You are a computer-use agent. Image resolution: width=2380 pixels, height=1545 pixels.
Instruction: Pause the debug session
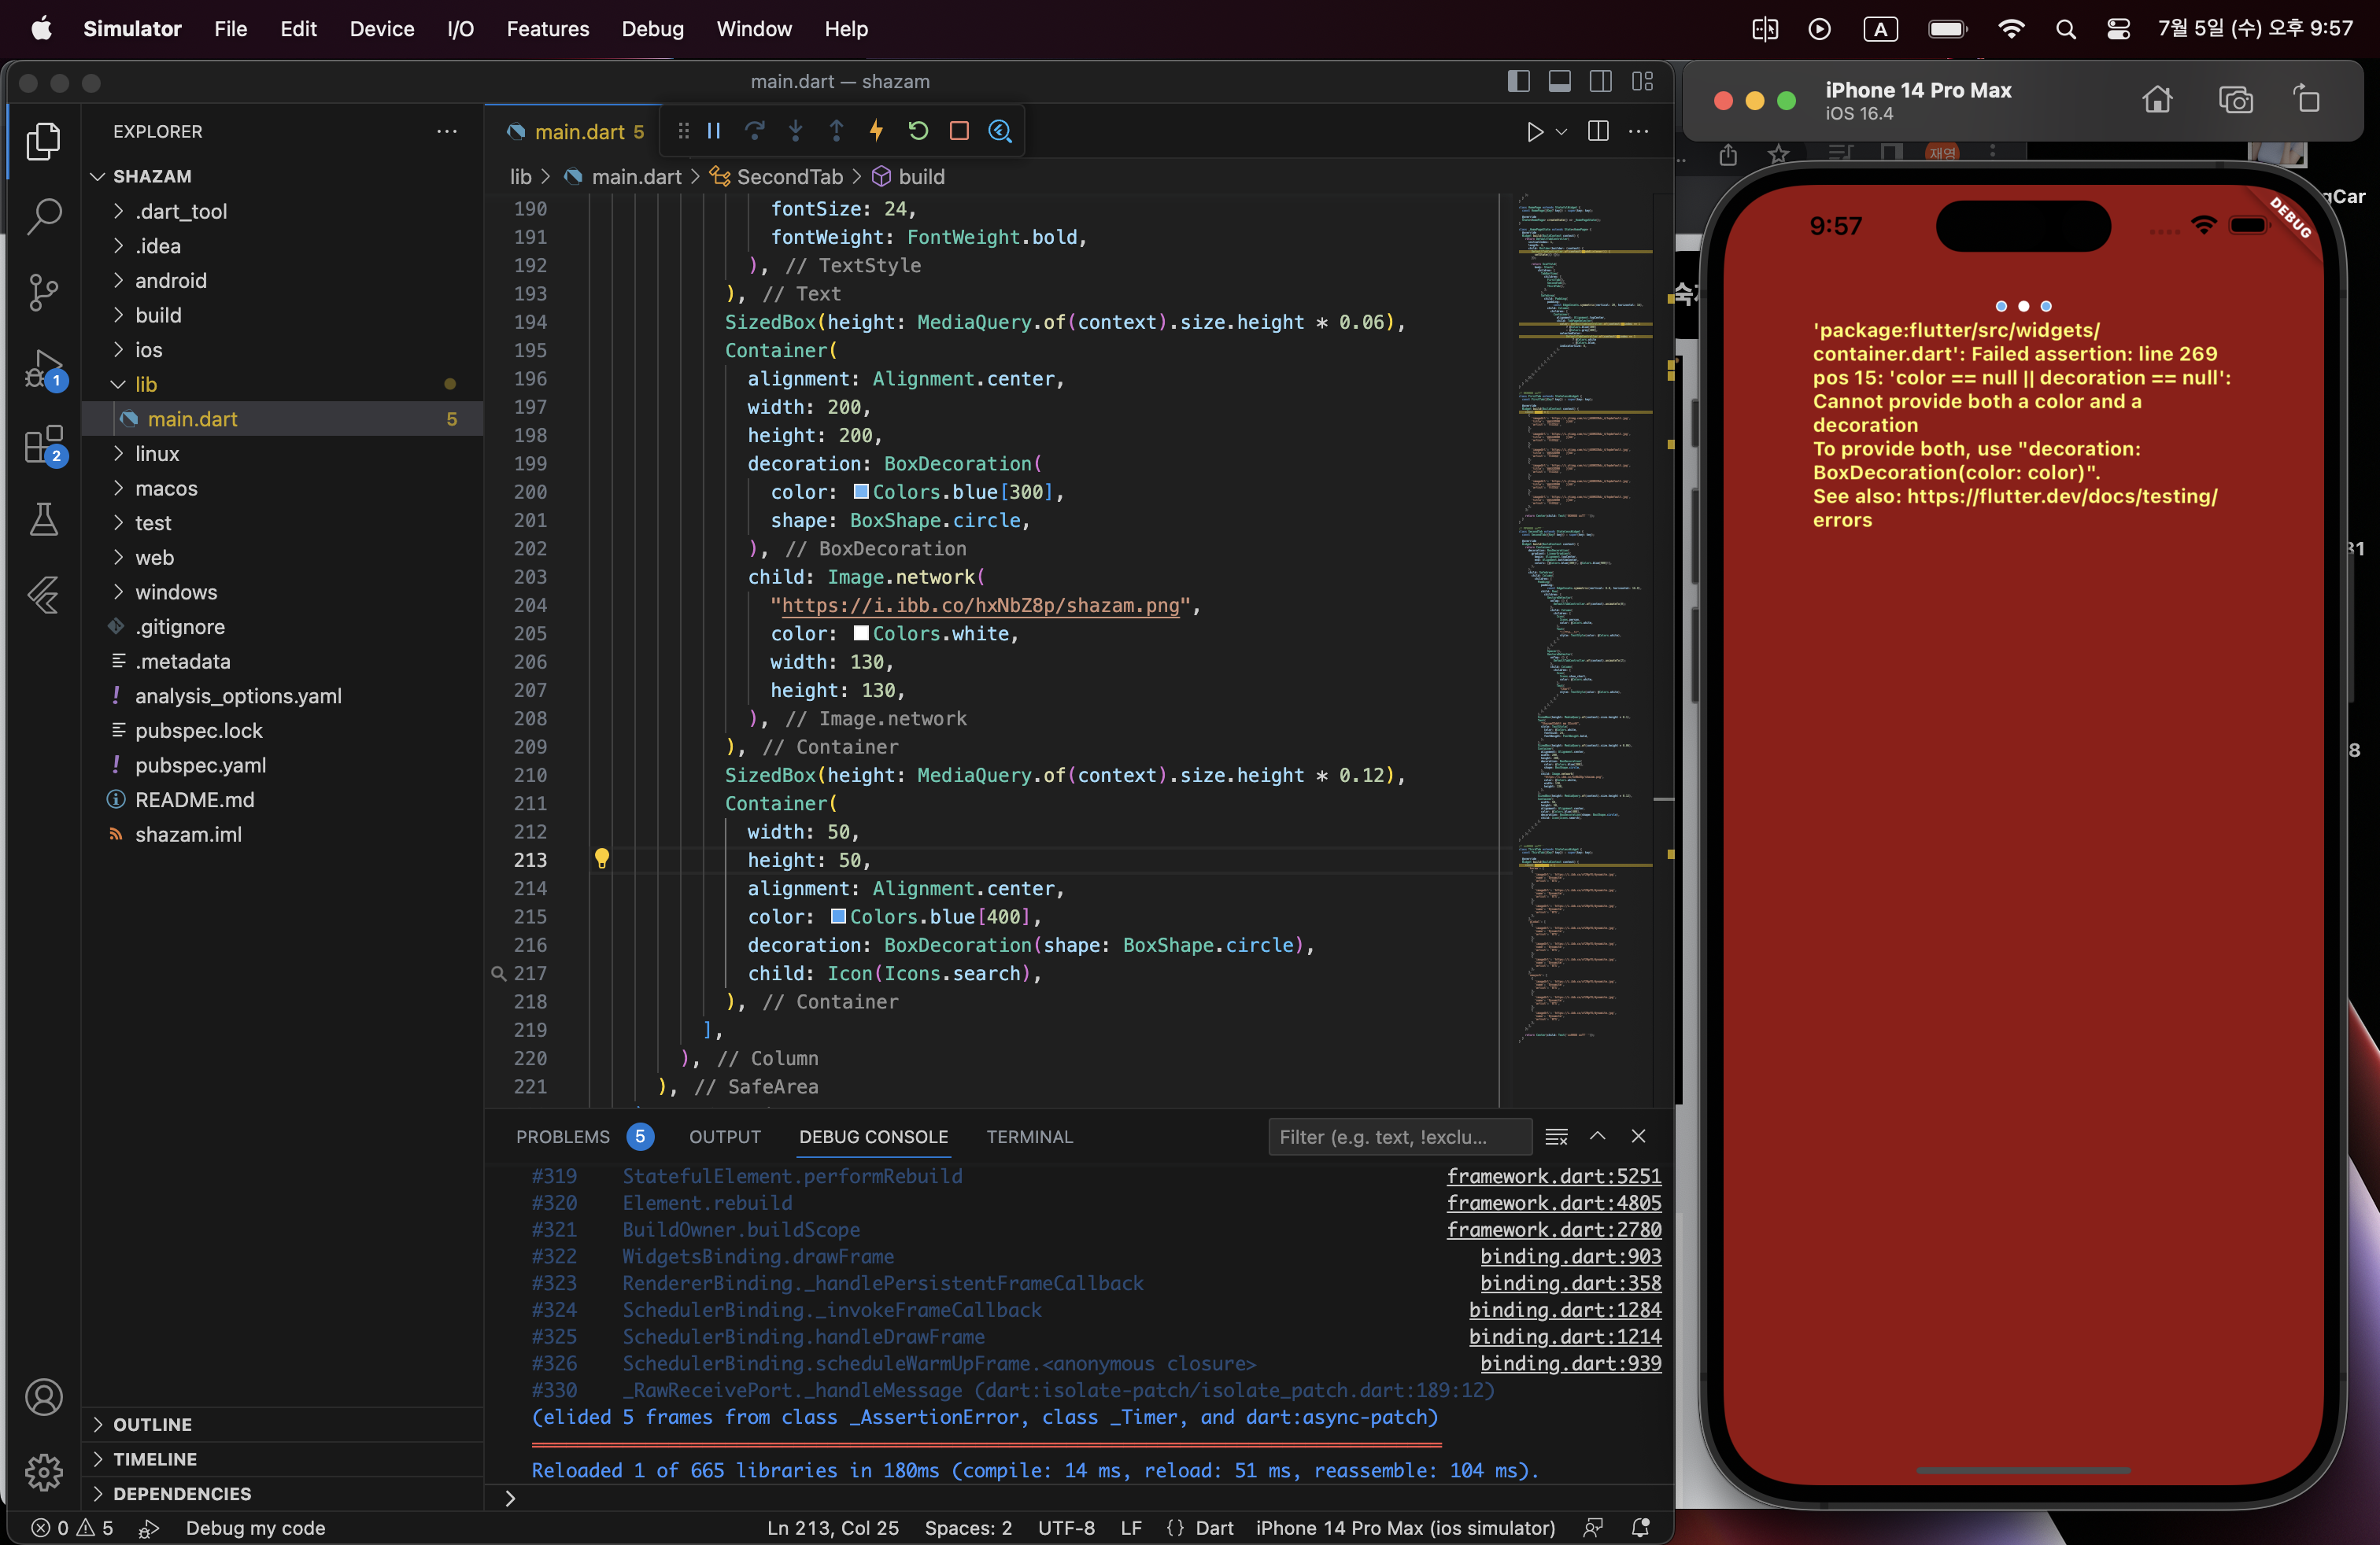714,131
